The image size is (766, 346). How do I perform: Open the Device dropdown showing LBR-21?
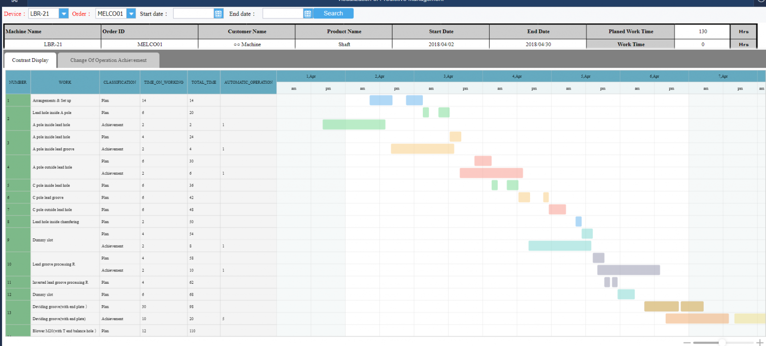click(63, 14)
